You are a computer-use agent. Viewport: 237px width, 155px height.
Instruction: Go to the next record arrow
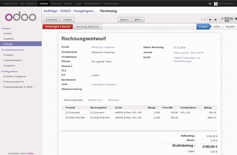[x=215, y=20]
